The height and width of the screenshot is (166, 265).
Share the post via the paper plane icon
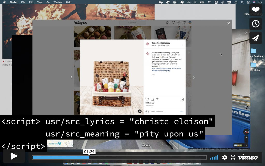tap(157, 99)
